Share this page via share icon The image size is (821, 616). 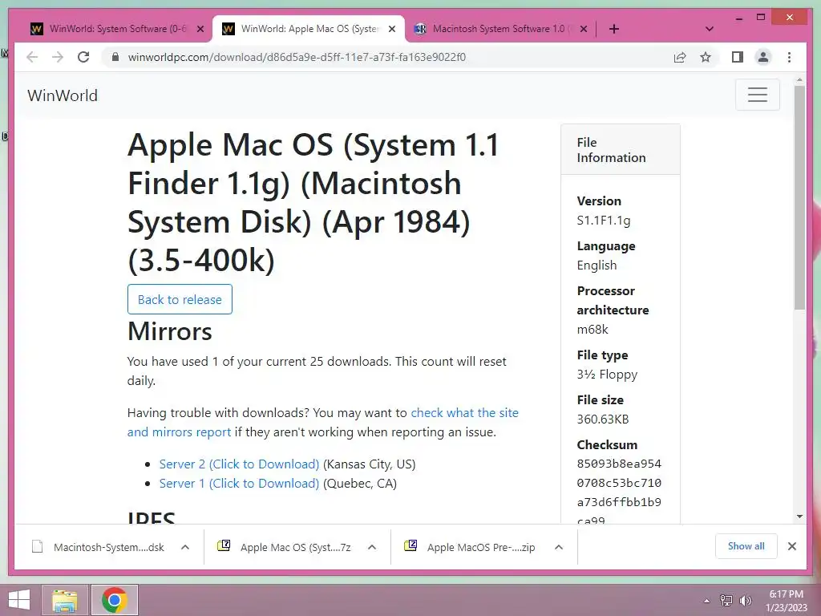(680, 57)
